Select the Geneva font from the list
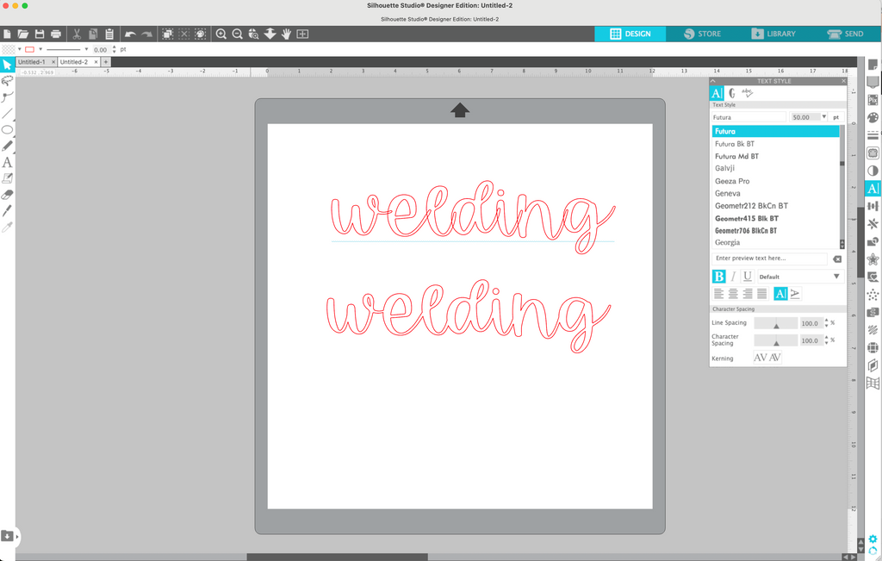 tap(729, 193)
